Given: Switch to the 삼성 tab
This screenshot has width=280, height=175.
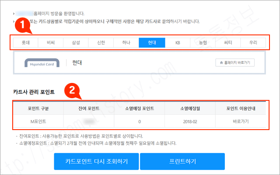Looking at the screenshot, I should 76,43.
